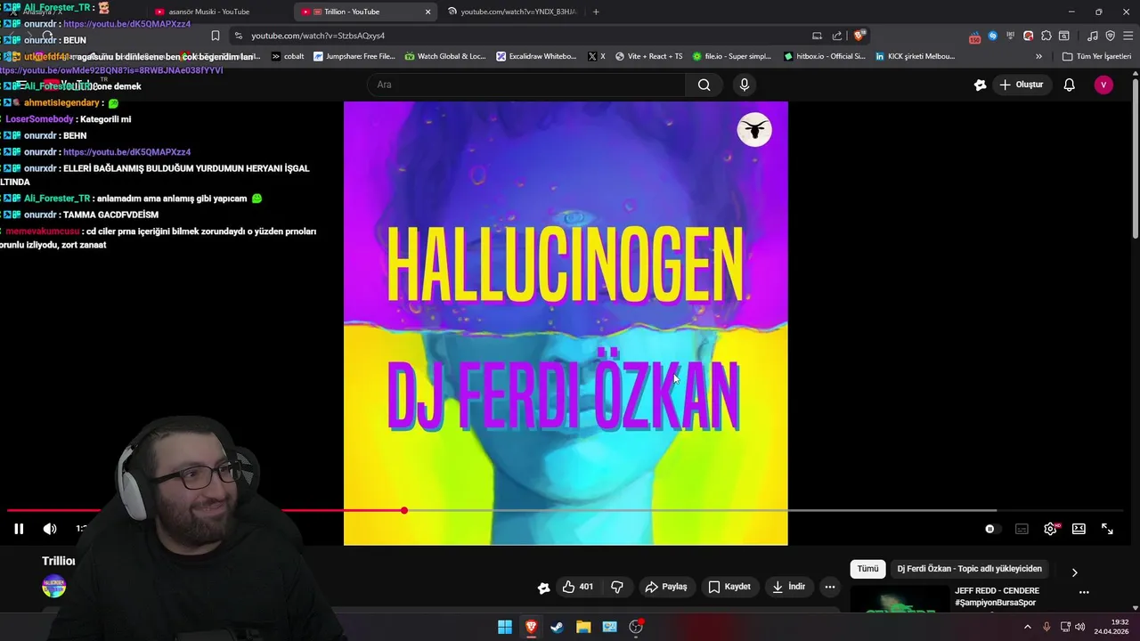
Task: Open player settings gear menu
Action: click(1051, 529)
